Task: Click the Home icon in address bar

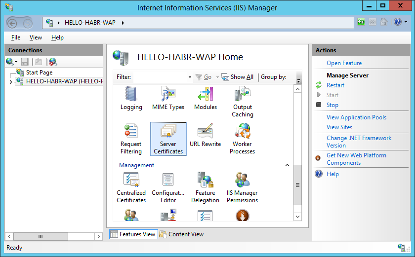Action: pos(384,22)
